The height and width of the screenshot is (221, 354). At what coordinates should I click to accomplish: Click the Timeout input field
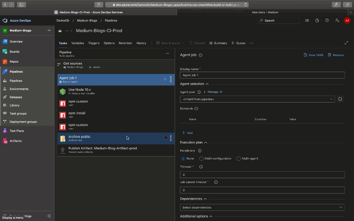tap(262, 175)
